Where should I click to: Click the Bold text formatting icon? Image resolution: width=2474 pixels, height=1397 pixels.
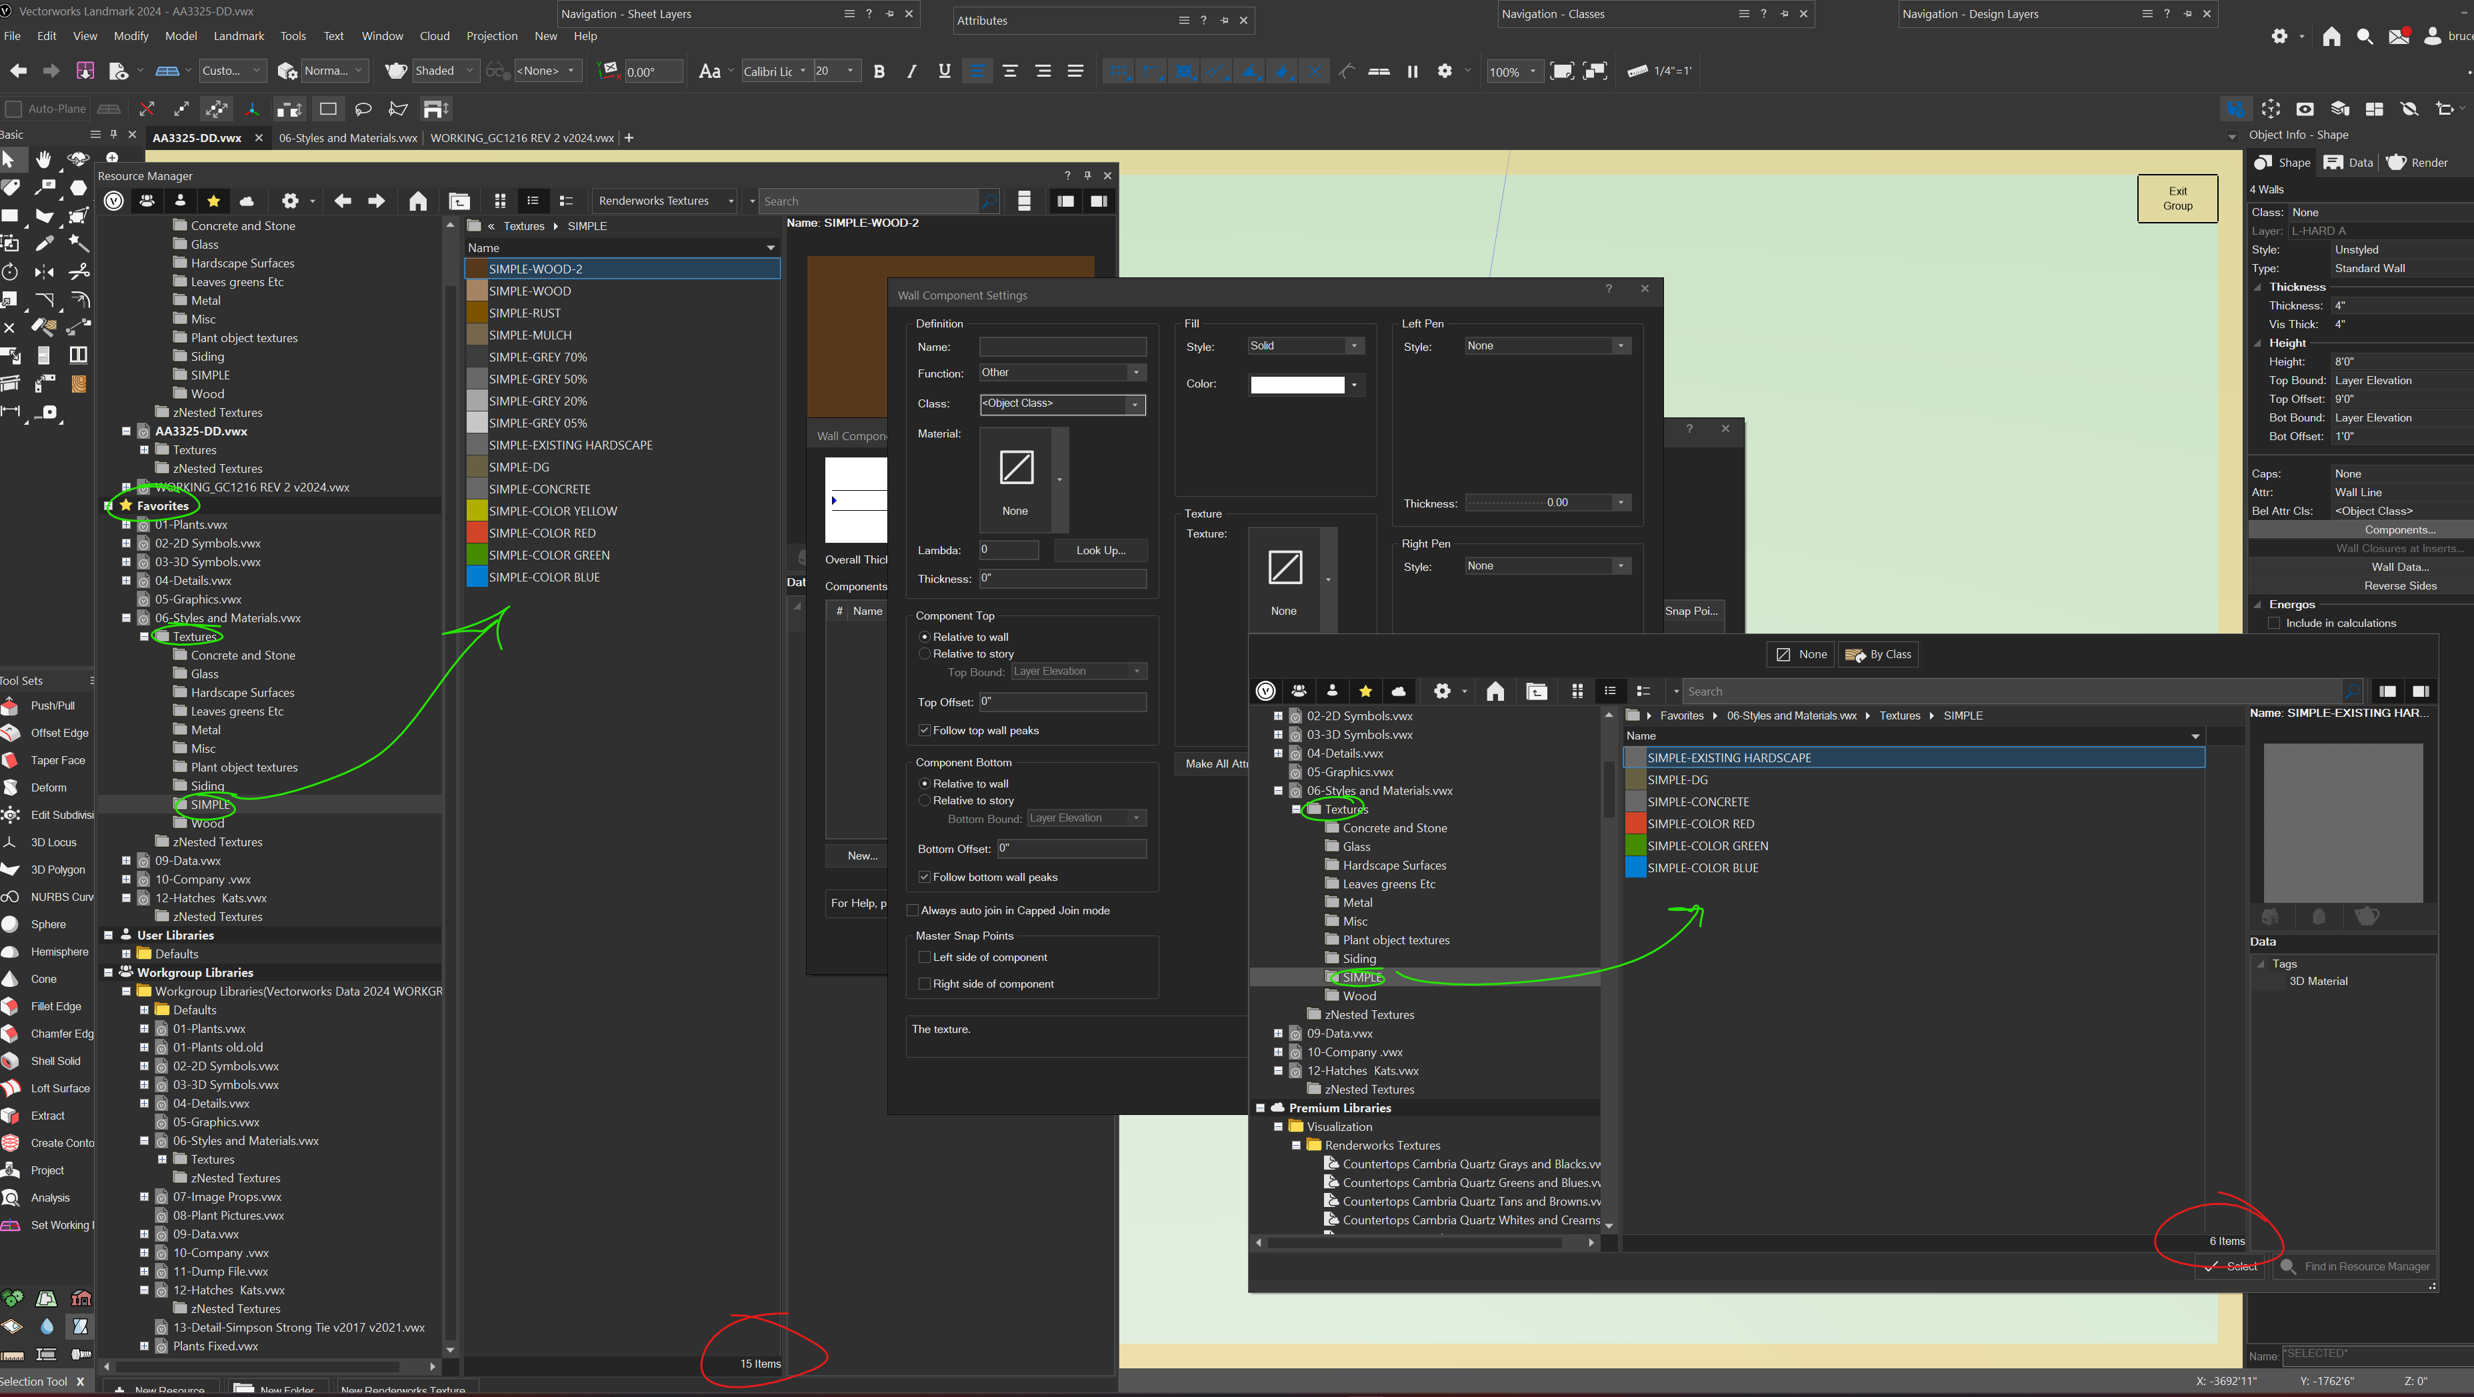coord(879,71)
